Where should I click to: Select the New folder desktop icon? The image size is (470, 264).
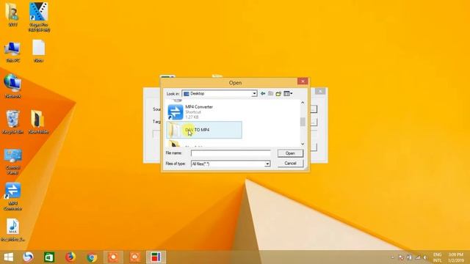pos(38,122)
